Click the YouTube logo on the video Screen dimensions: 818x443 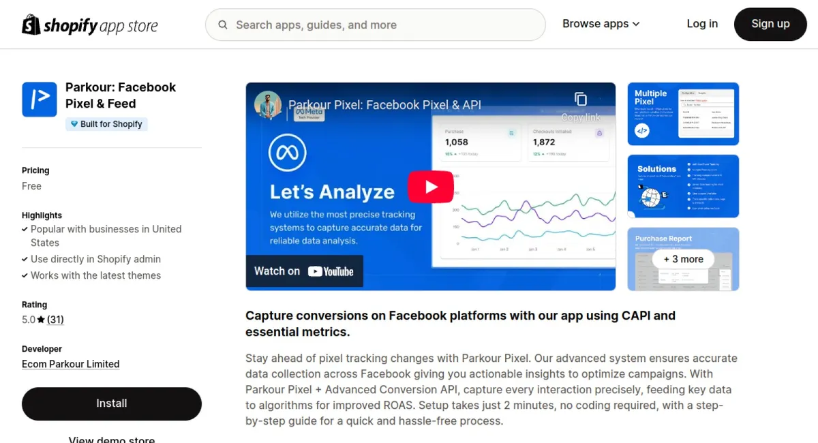coord(331,271)
